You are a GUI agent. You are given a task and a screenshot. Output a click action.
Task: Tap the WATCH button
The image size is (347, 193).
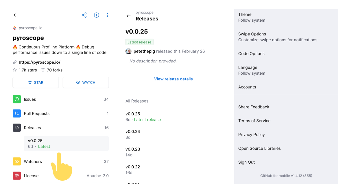tap(86, 82)
